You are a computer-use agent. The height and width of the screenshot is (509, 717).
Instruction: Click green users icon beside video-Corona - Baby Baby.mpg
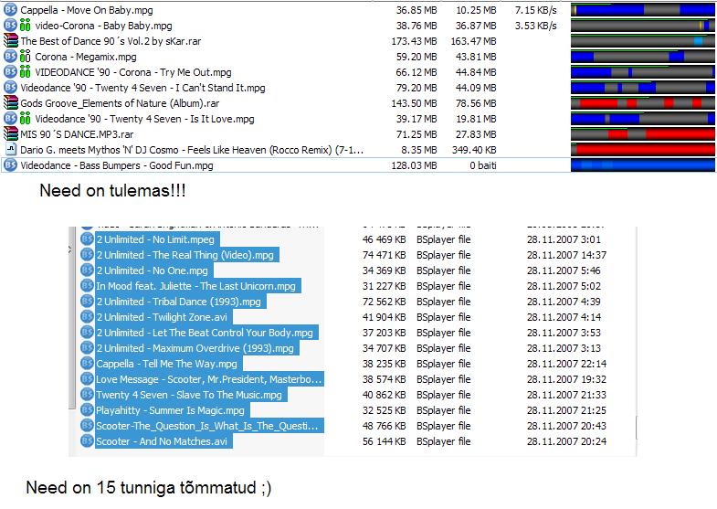pyautogui.click(x=26, y=26)
